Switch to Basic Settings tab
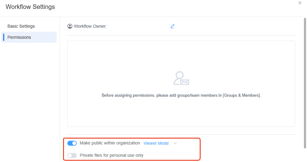 (x=21, y=26)
